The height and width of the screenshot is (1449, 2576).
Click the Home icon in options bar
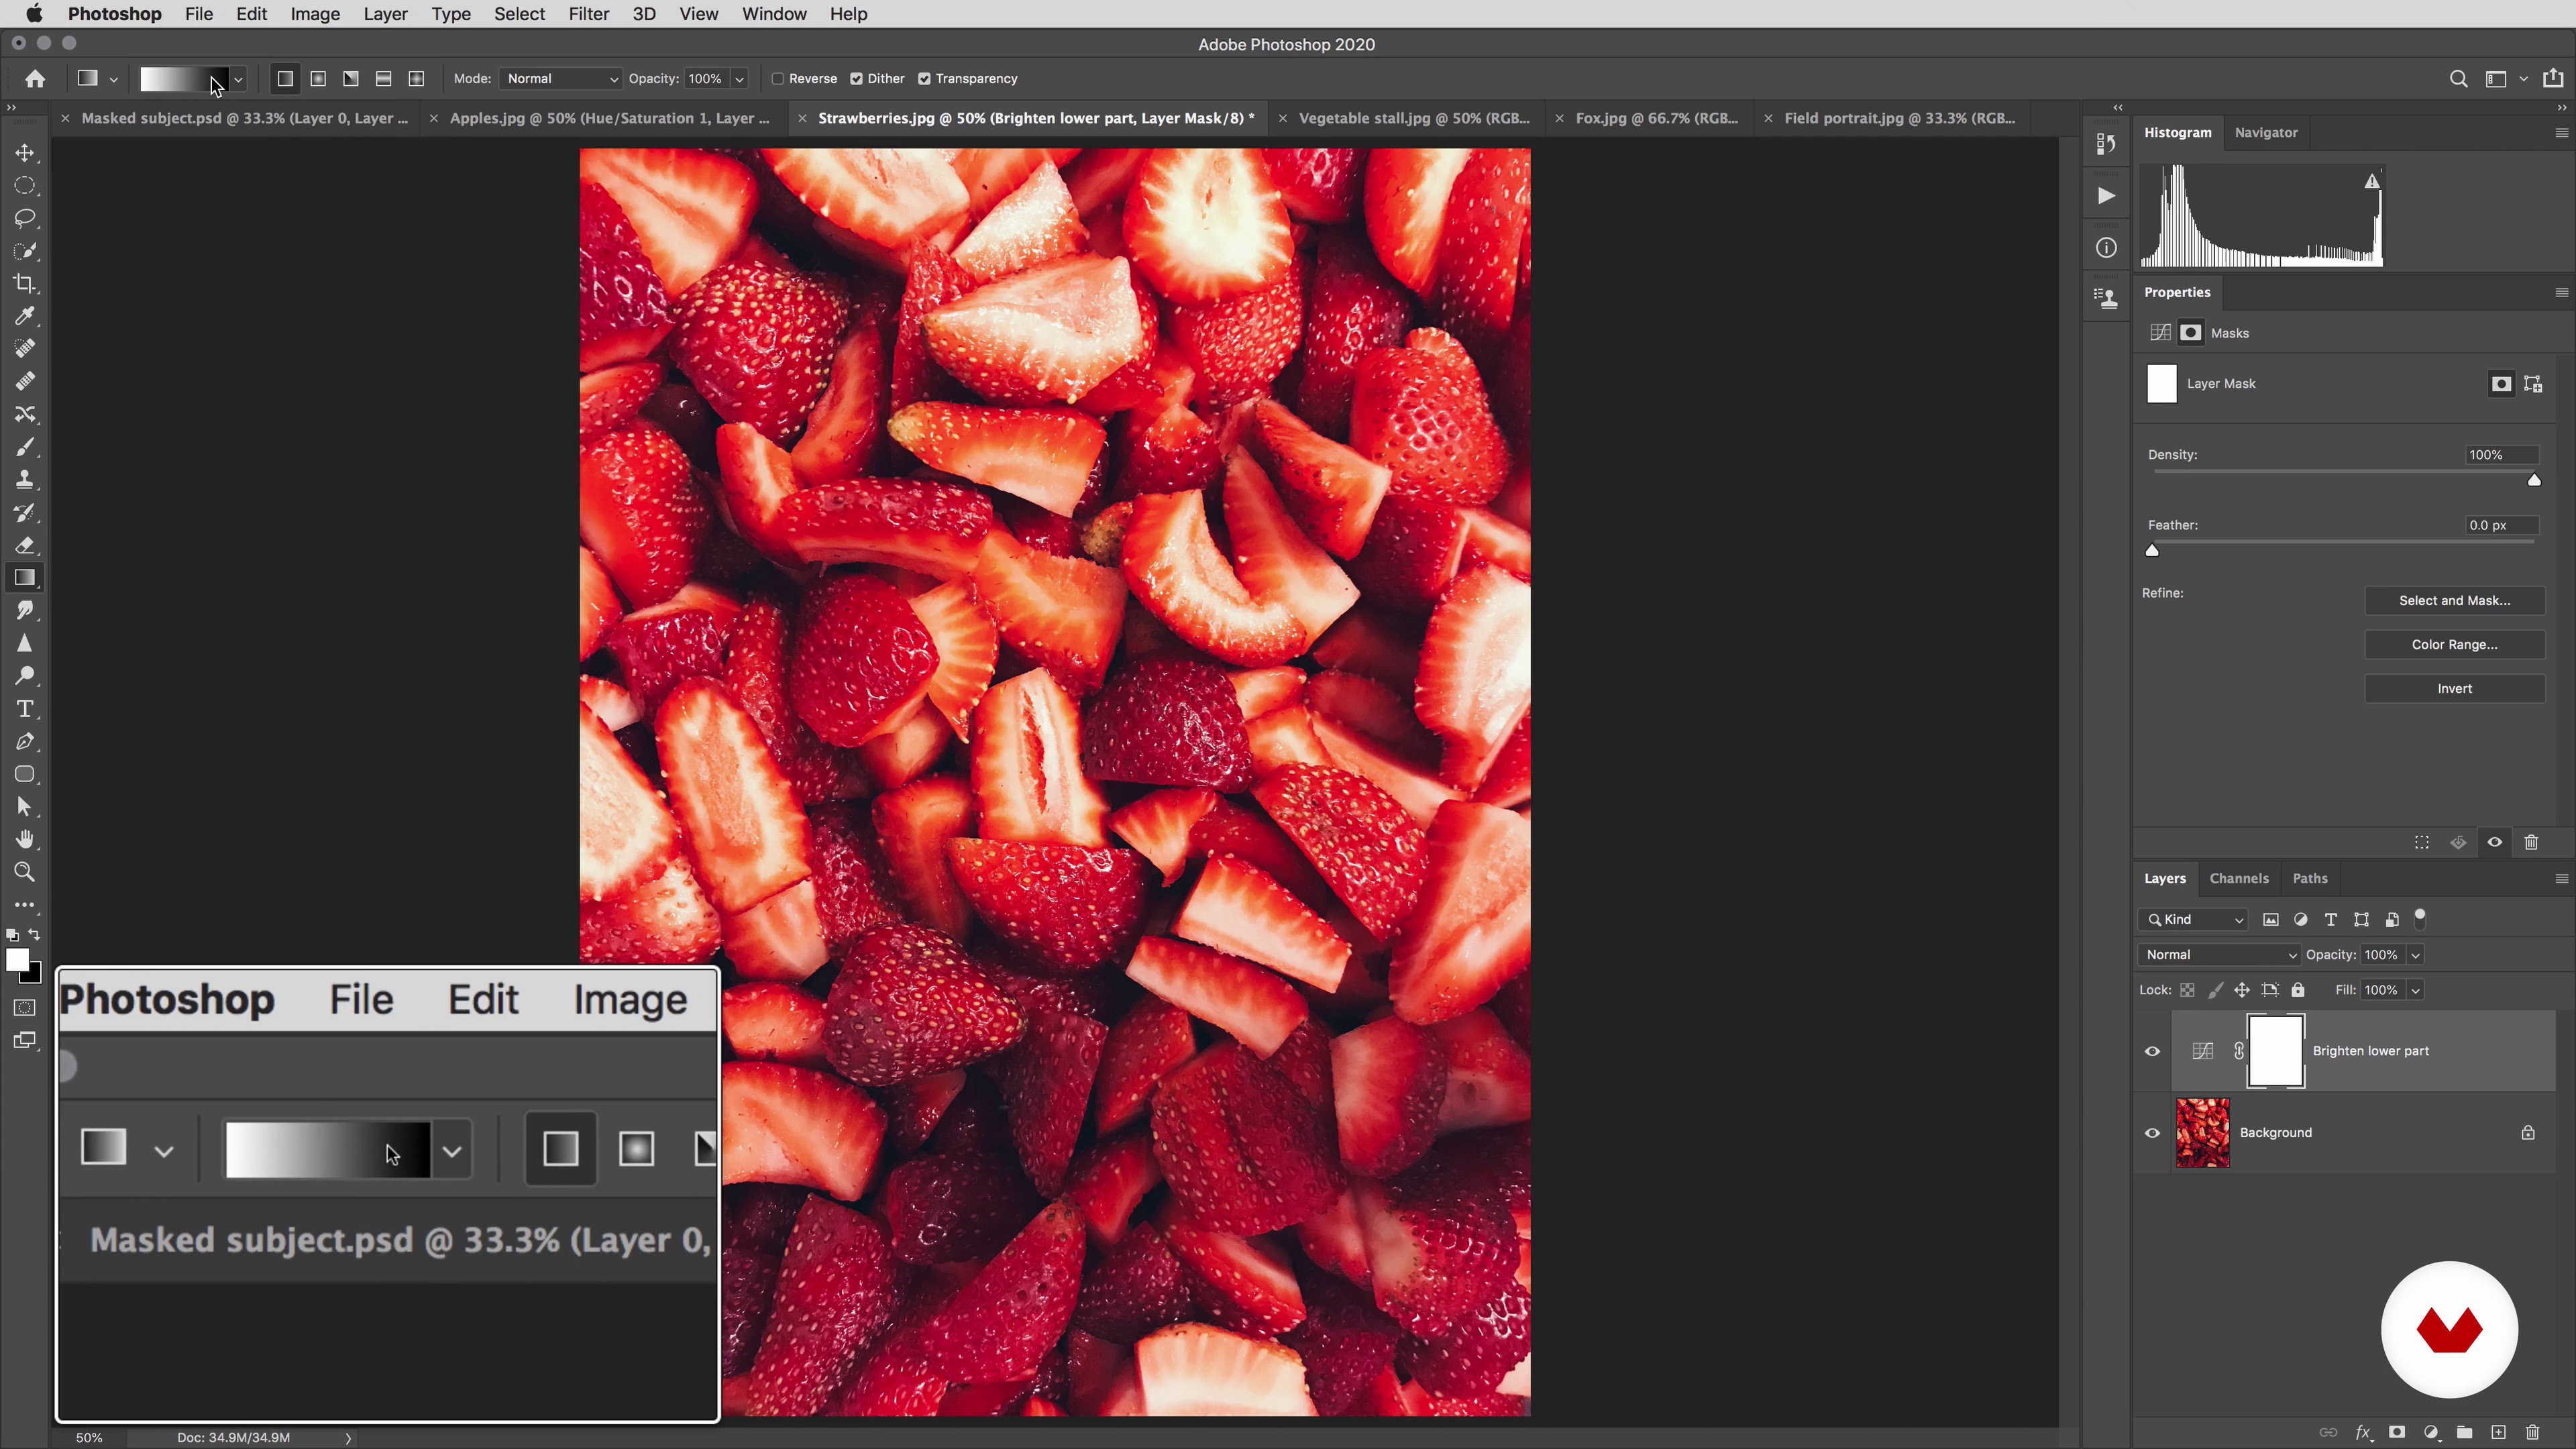(35, 79)
